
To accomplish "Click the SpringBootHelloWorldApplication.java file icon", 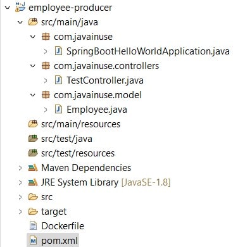I will pos(58,51).
